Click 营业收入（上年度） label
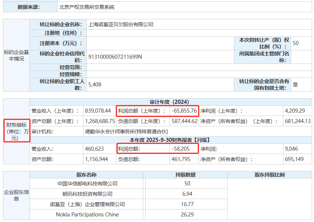 [x=55, y=111]
